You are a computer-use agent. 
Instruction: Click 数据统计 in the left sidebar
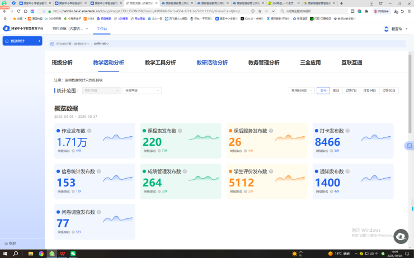click(22, 41)
